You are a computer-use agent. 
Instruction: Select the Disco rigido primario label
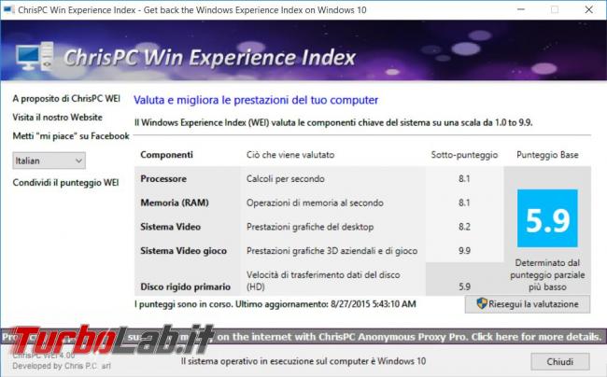point(186,286)
